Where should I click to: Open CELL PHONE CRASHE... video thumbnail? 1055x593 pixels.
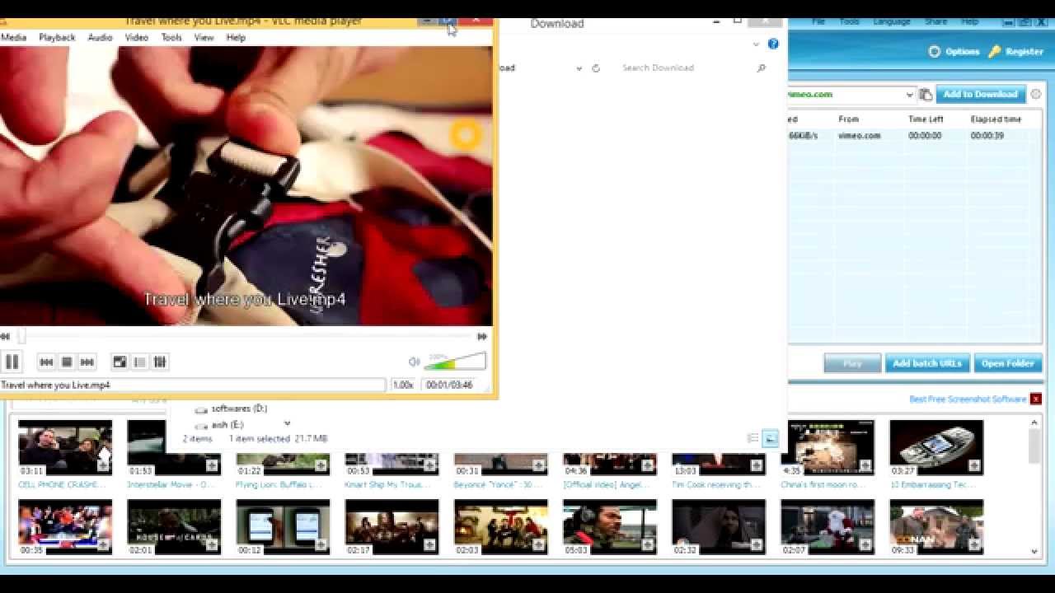tap(65, 447)
